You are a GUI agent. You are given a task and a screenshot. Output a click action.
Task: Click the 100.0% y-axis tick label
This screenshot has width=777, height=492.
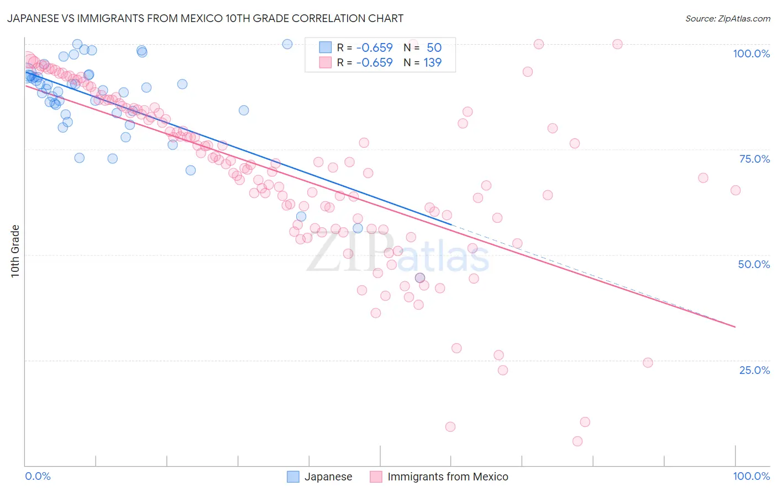tap(751, 54)
